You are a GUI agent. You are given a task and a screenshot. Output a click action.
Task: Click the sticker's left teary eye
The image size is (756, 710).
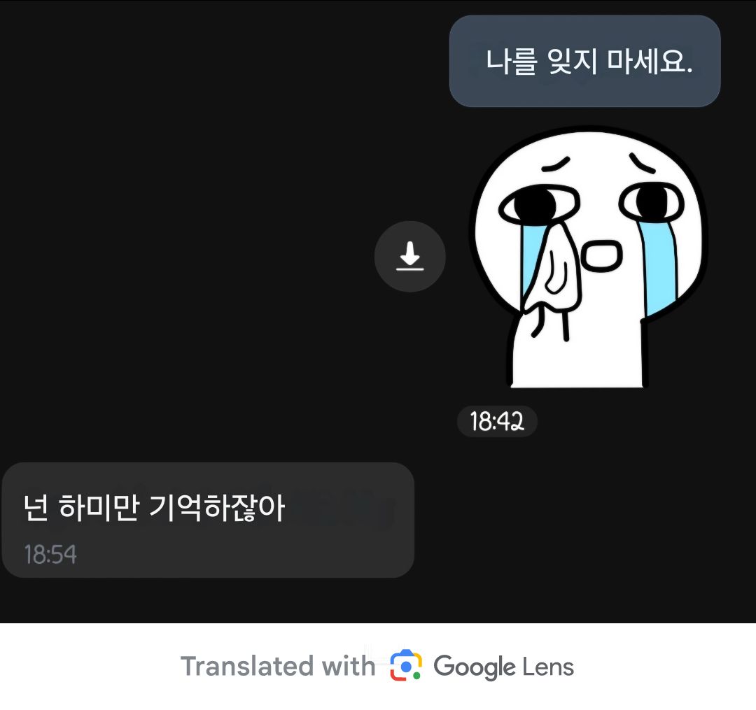pos(538,205)
